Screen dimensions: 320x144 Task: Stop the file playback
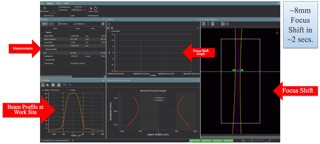point(90,8)
